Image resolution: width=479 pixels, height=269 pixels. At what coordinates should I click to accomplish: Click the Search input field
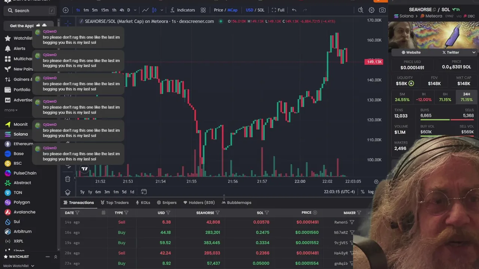[x=30, y=11]
